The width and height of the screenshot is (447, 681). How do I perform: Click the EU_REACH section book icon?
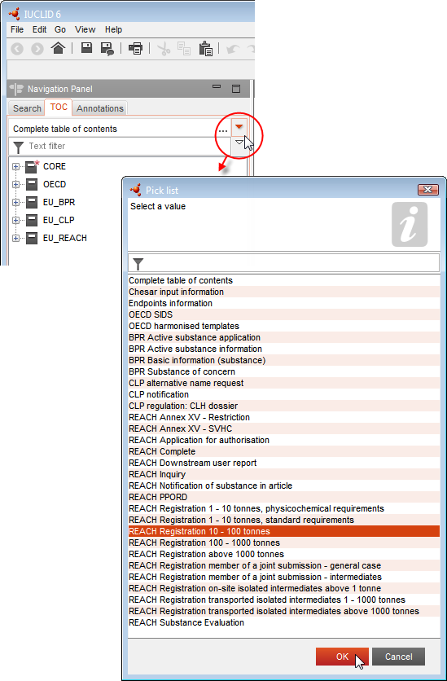(x=32, y=238)
